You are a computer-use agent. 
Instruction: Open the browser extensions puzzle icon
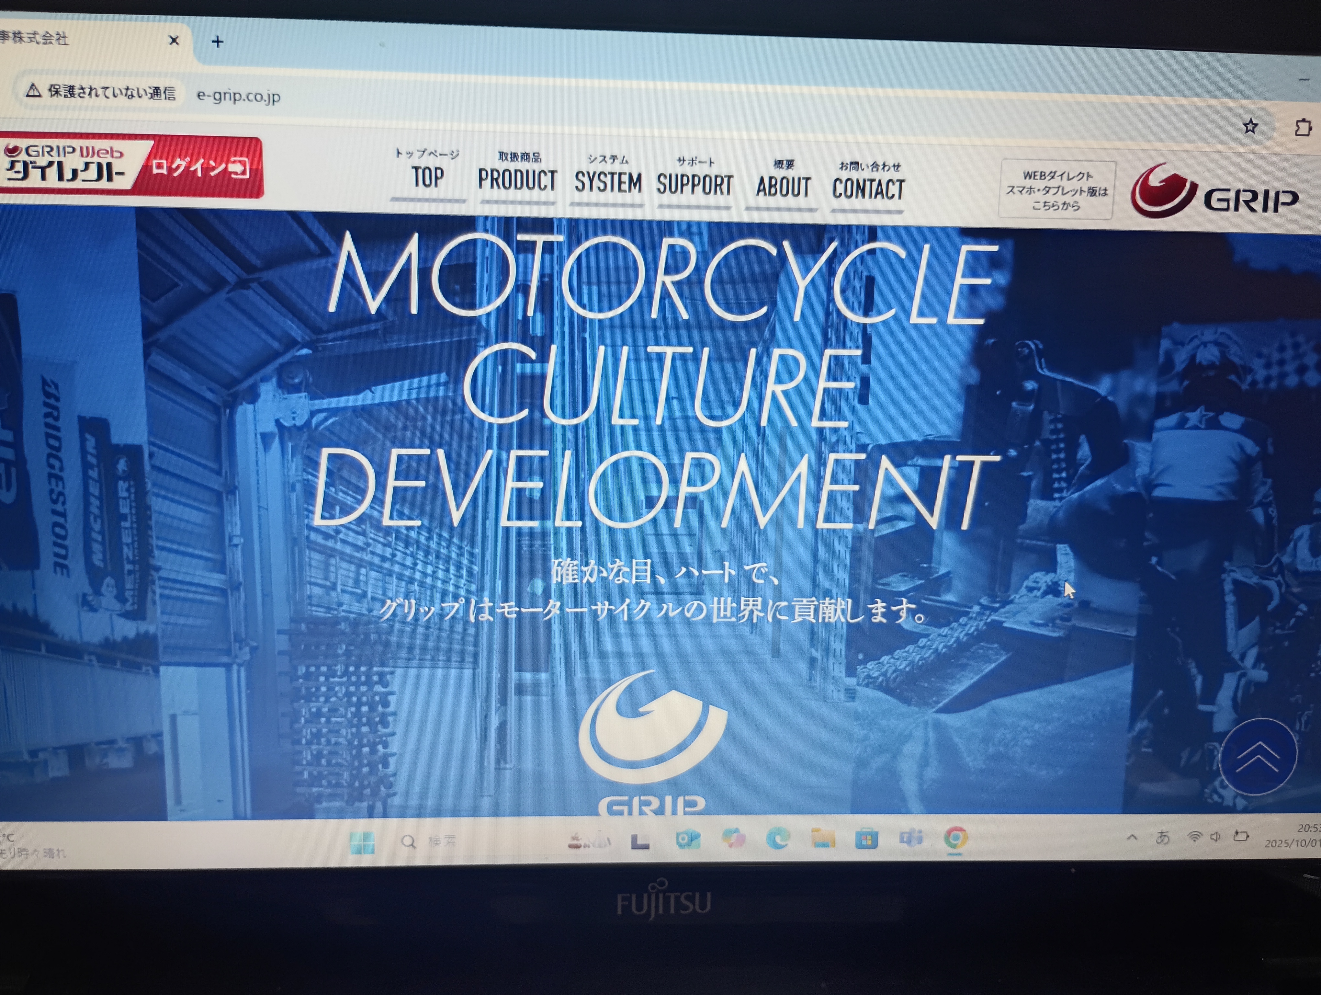[1303, 127]
